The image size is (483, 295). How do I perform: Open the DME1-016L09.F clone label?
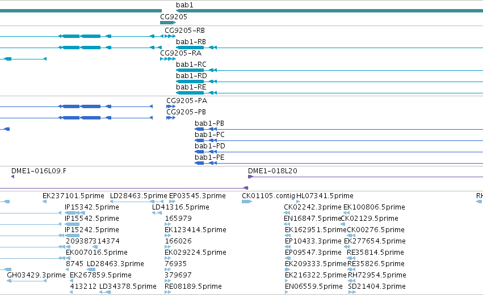[x=39, y=171]
